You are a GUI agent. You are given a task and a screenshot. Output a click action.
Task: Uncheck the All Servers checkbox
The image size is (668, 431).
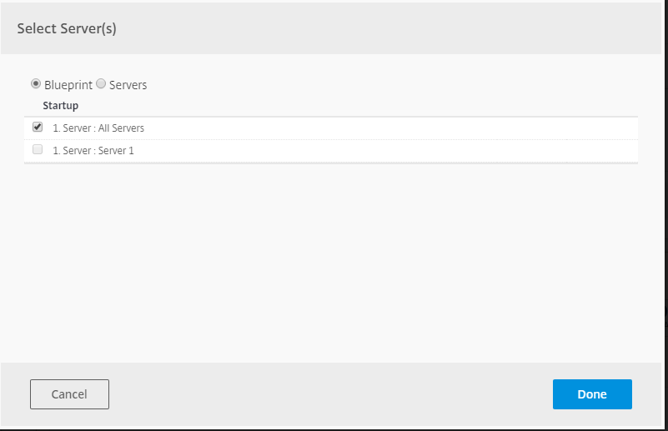pos(38,128)
